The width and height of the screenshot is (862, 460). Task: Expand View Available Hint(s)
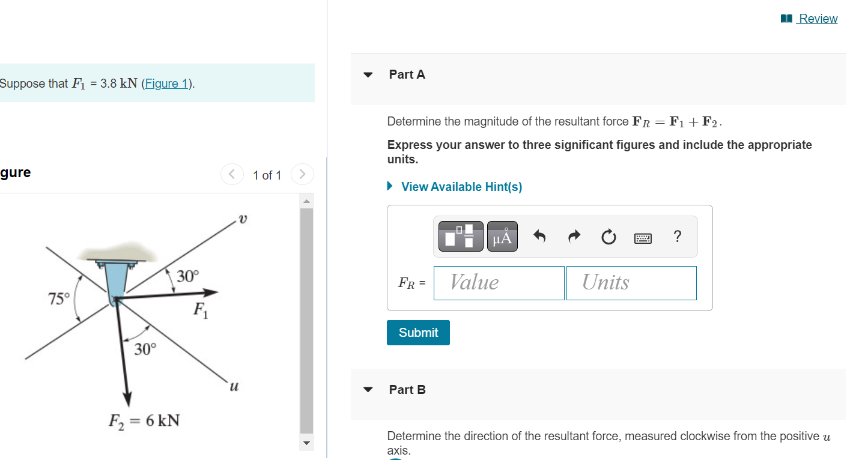coord(461,186)
